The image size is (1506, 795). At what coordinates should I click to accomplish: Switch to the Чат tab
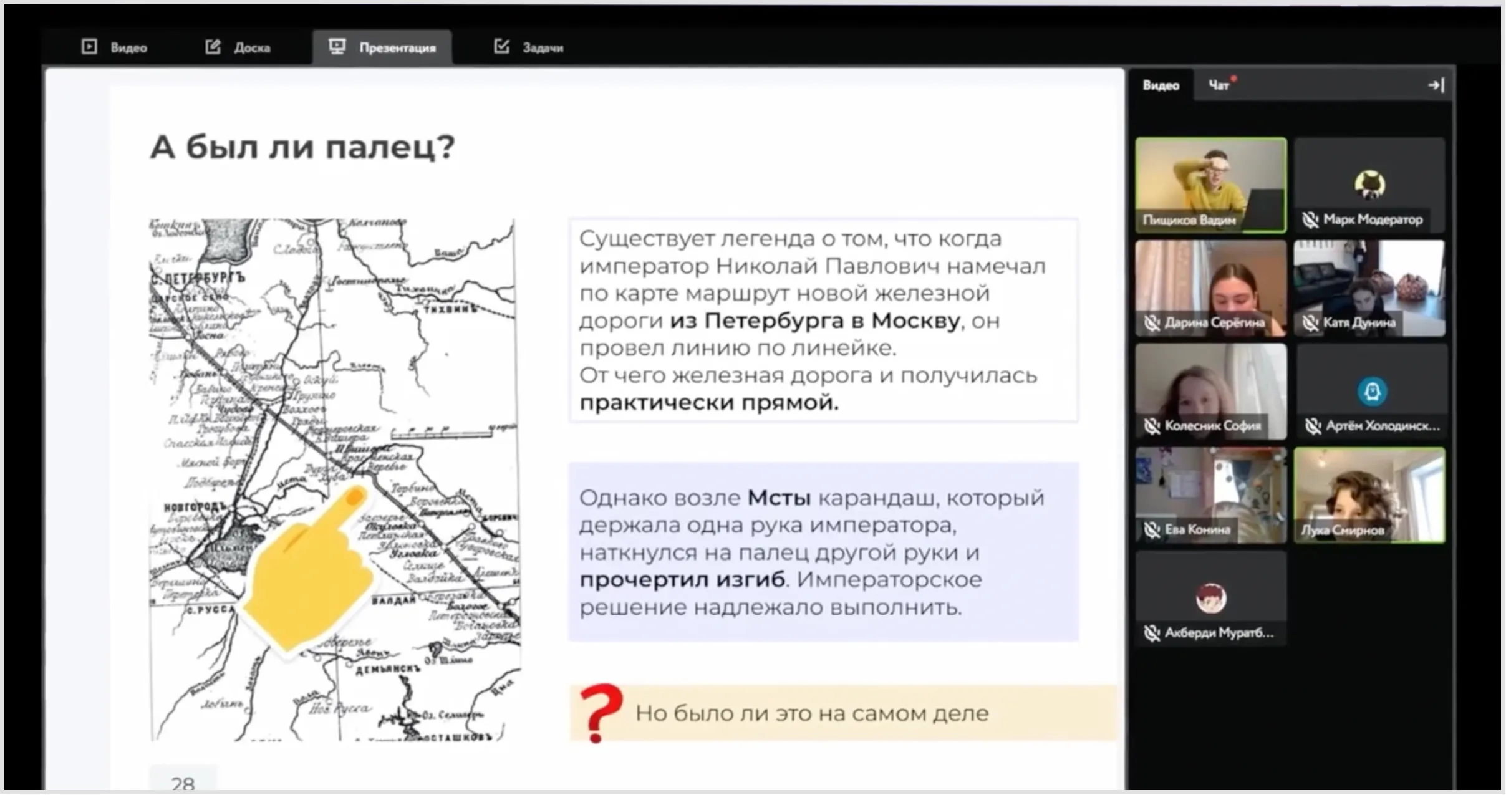(1219, 85)
